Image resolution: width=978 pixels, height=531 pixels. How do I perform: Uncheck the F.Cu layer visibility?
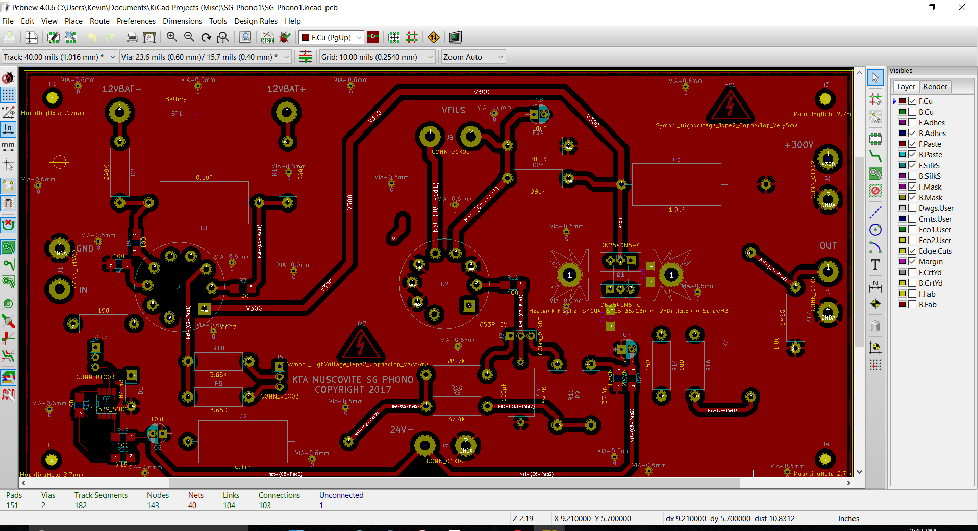(913, 101)
